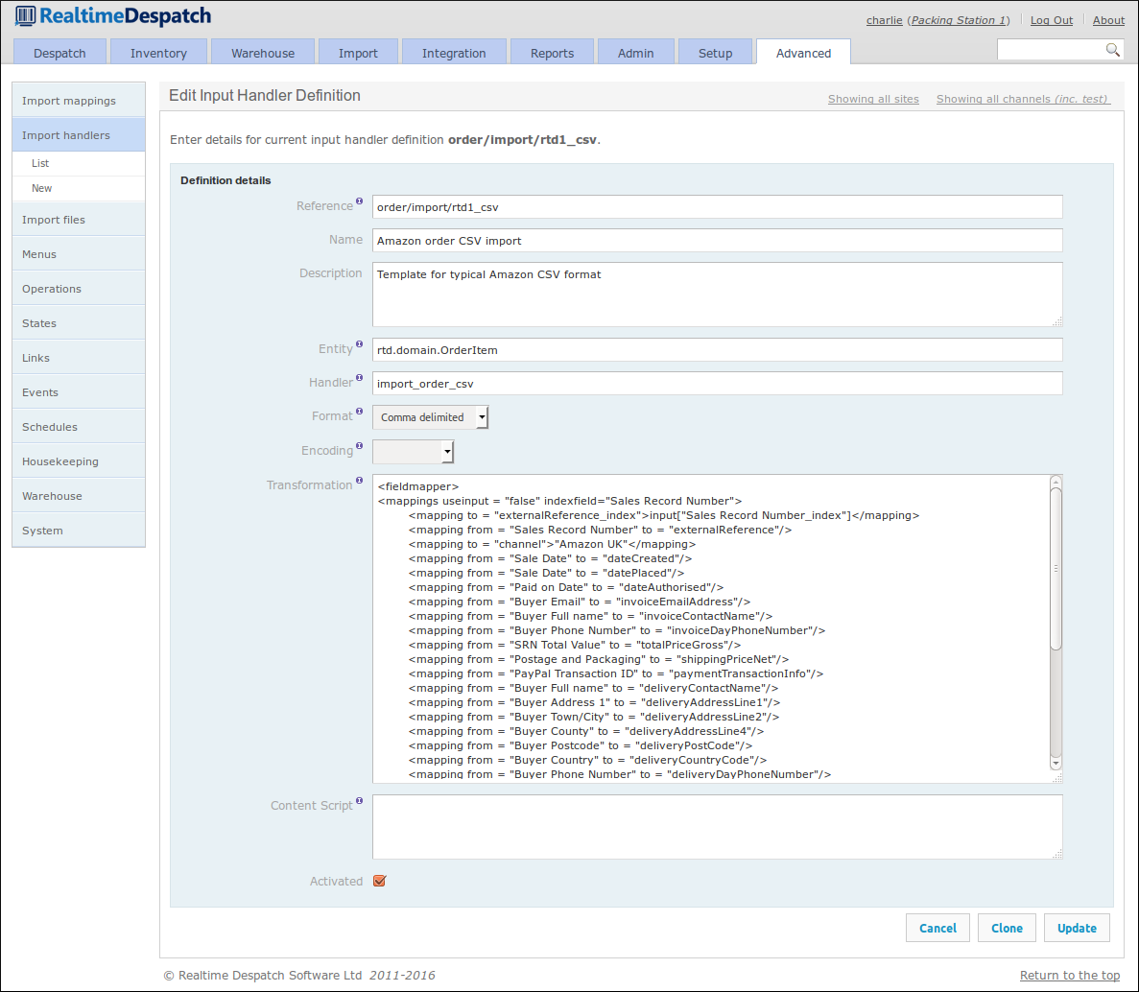Click info icon next to Content Script label
This screenshot has height=992, width=1139.
[359, 801]
